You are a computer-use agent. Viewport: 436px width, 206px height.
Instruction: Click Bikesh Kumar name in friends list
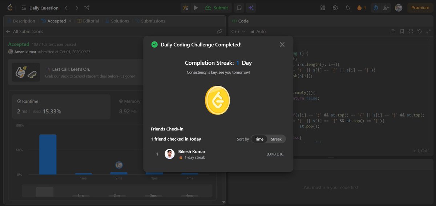pyautogui.click(x=192, y=152)
